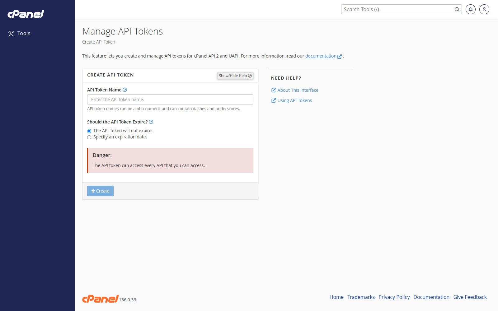This screenshot has height=311, width=498.
Task: Open the documentation link
Action: pos(321,56)
